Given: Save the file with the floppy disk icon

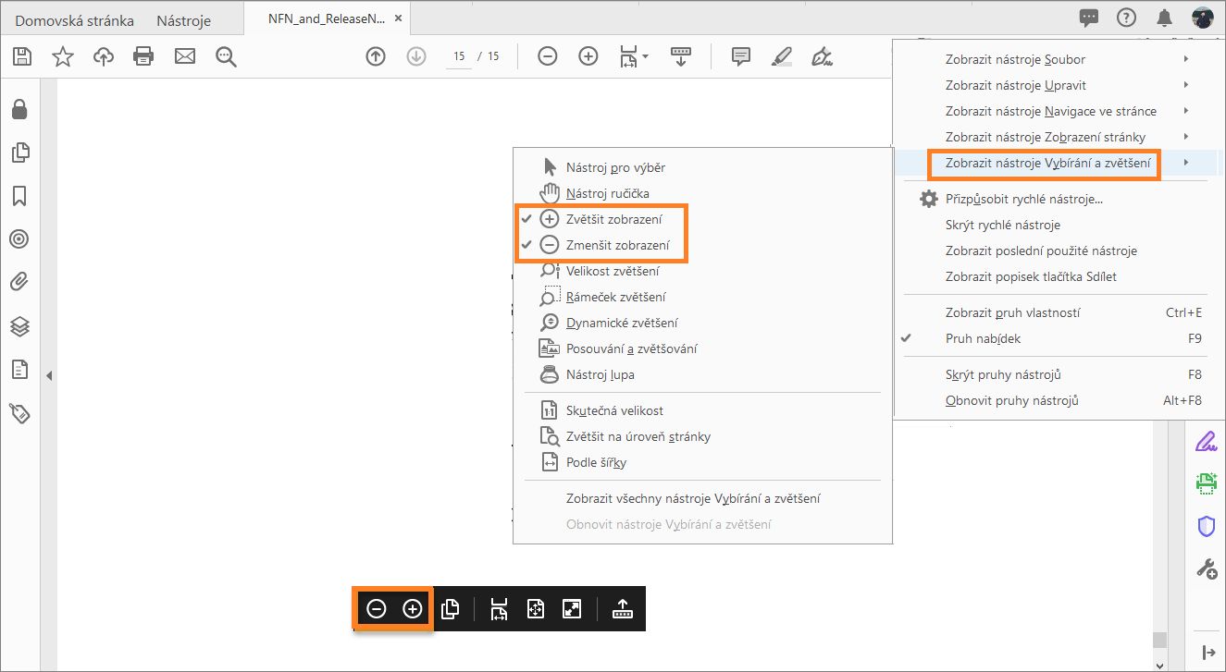Looking at the screenshot, I should click(x=21, y=56).
